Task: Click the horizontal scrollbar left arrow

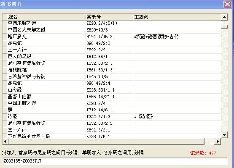Action: coord(5,142)
